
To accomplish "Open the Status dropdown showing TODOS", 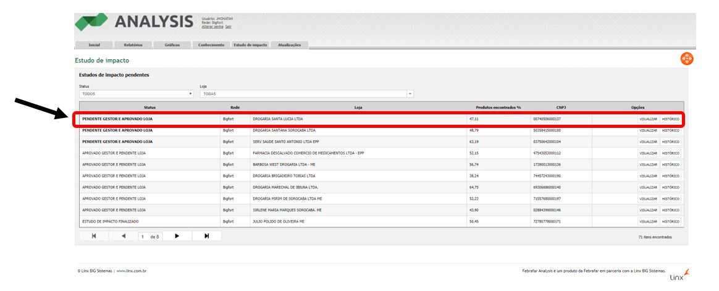I will point(137,94).
